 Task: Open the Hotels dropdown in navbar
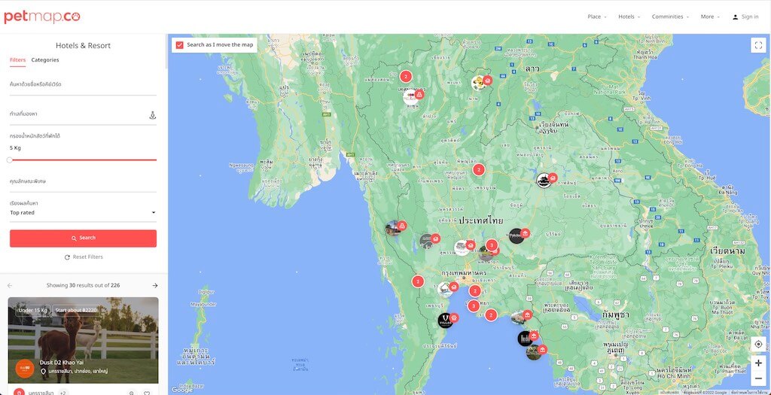coord(629,17)
